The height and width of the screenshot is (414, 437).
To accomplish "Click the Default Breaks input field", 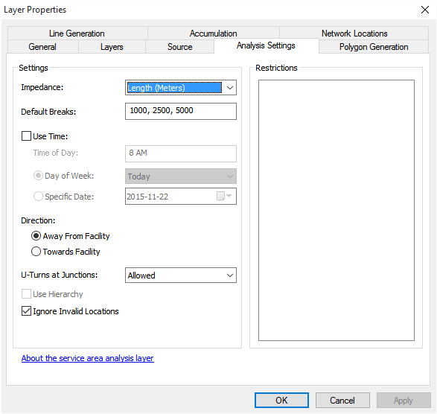I will [x=181, y=111].
